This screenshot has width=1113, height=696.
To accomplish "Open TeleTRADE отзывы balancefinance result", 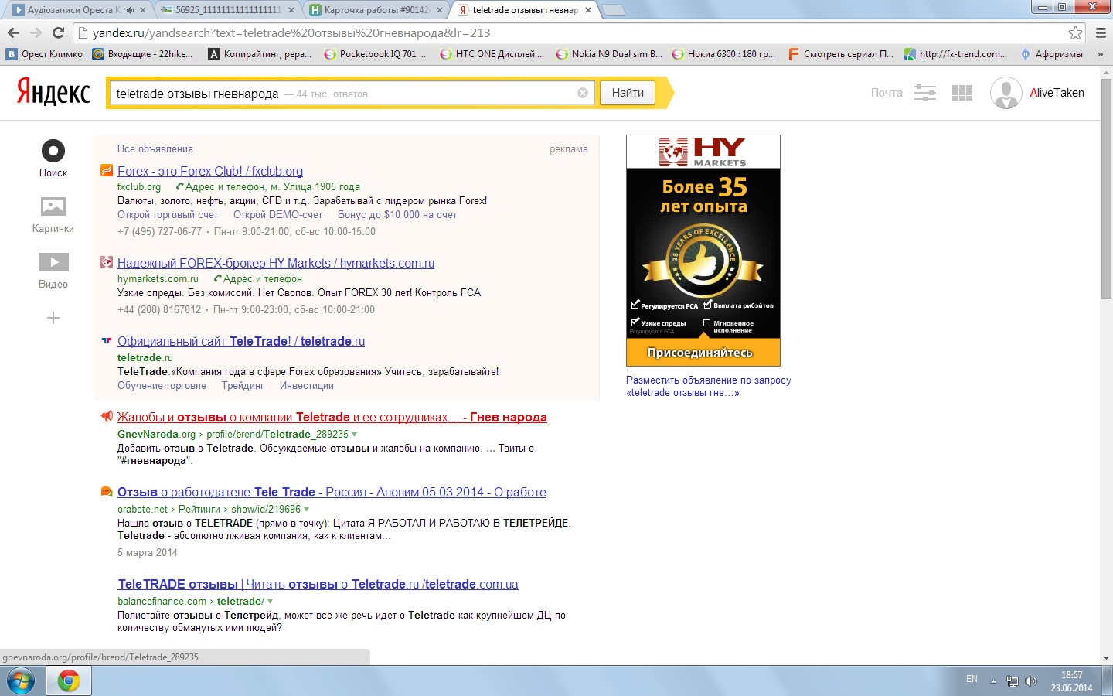I will [318, 585].
